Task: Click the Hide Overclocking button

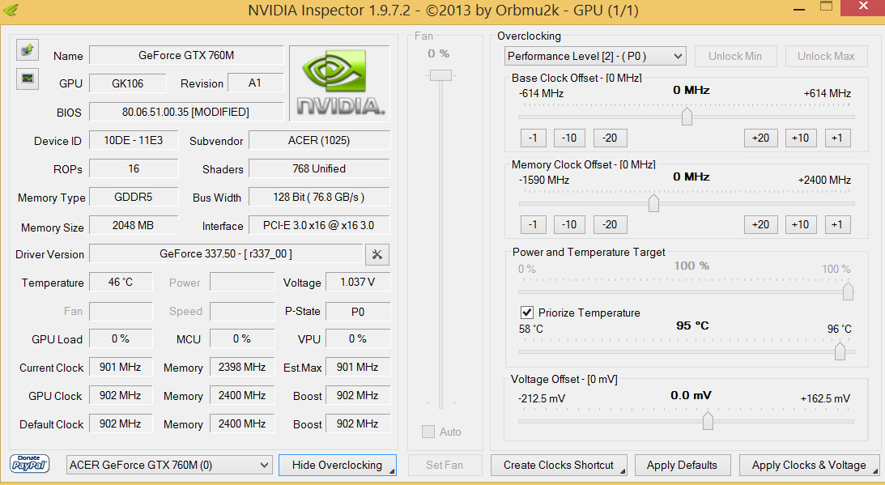Action: point(338,466)
